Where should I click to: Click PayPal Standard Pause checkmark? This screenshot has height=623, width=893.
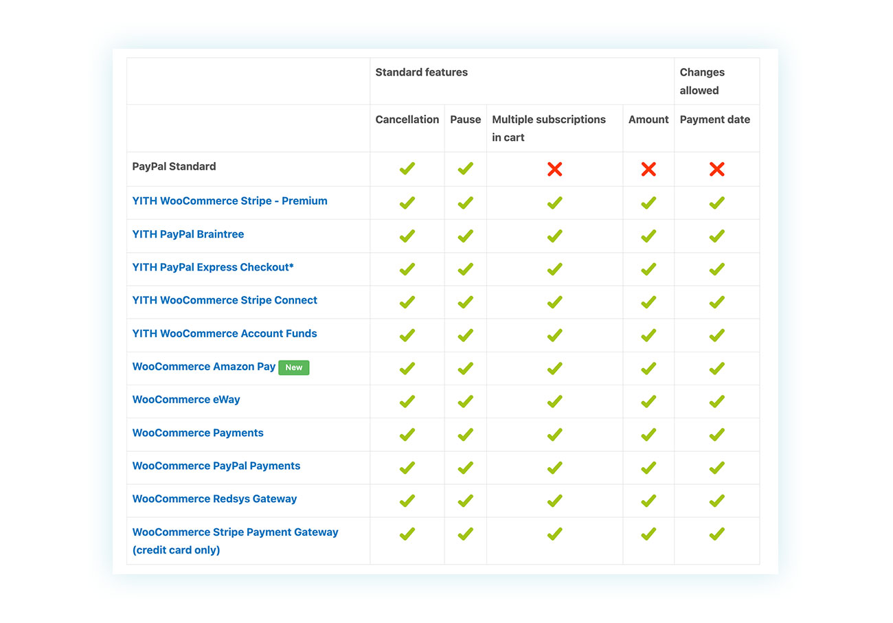pos(466,168)
